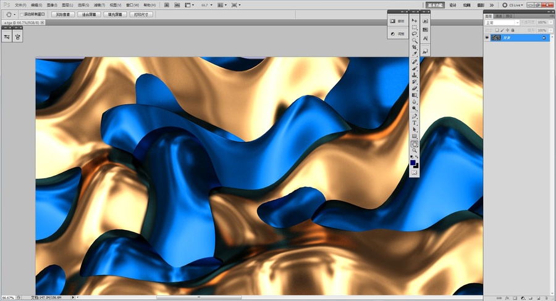Select the Path Selection tool
Viewport: 556px width, 301px height.
coord(414,130)
